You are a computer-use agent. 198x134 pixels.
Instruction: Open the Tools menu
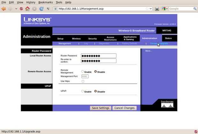pyautogui.click(x=59, y=2)
